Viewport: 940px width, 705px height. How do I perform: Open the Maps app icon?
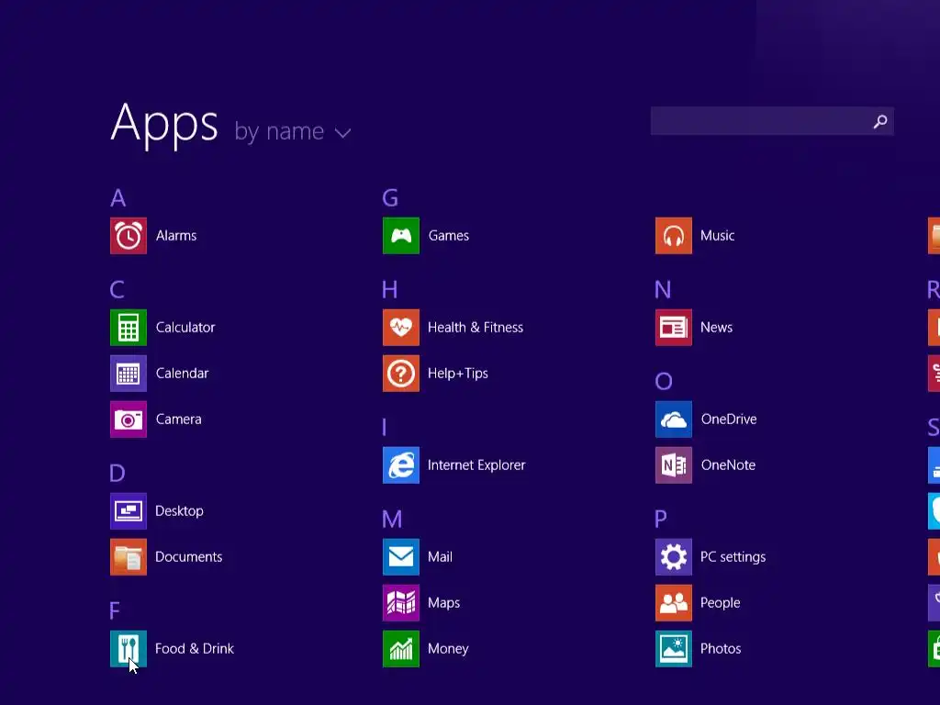pos(401,602)
